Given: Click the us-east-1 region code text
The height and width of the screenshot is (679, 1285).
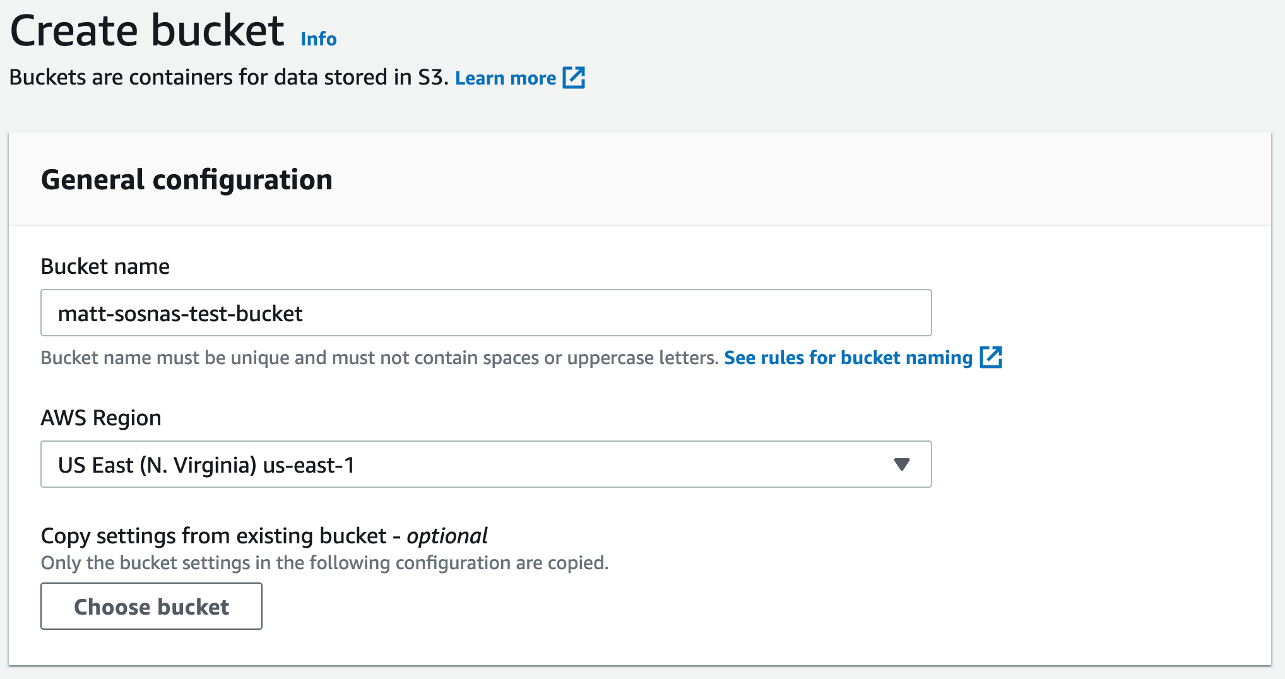Looking at the screenshot, I should click(x=309, y=465).
